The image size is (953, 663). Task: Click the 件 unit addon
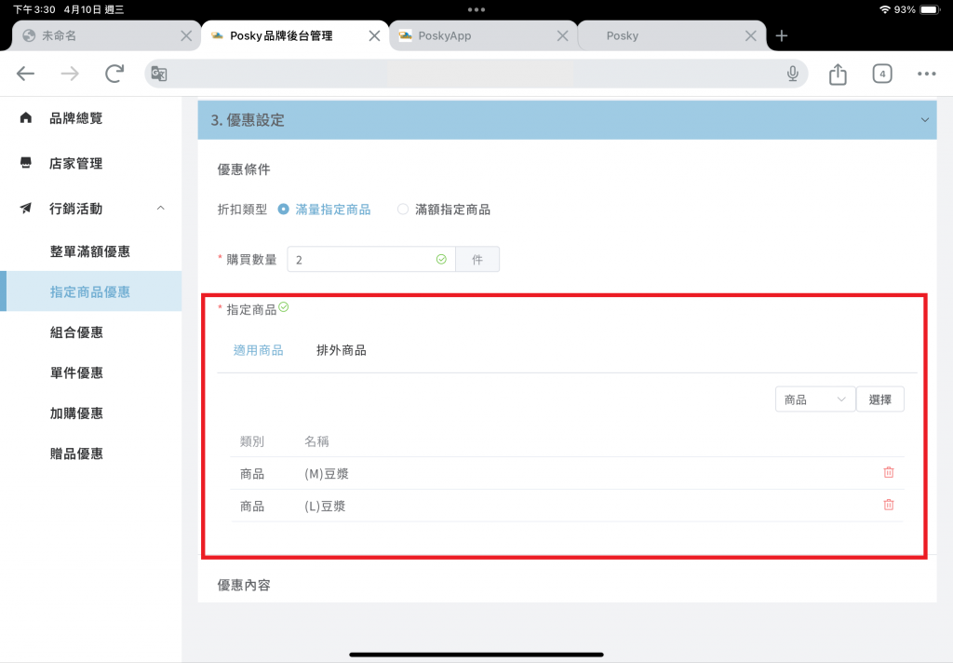[477, 260]
